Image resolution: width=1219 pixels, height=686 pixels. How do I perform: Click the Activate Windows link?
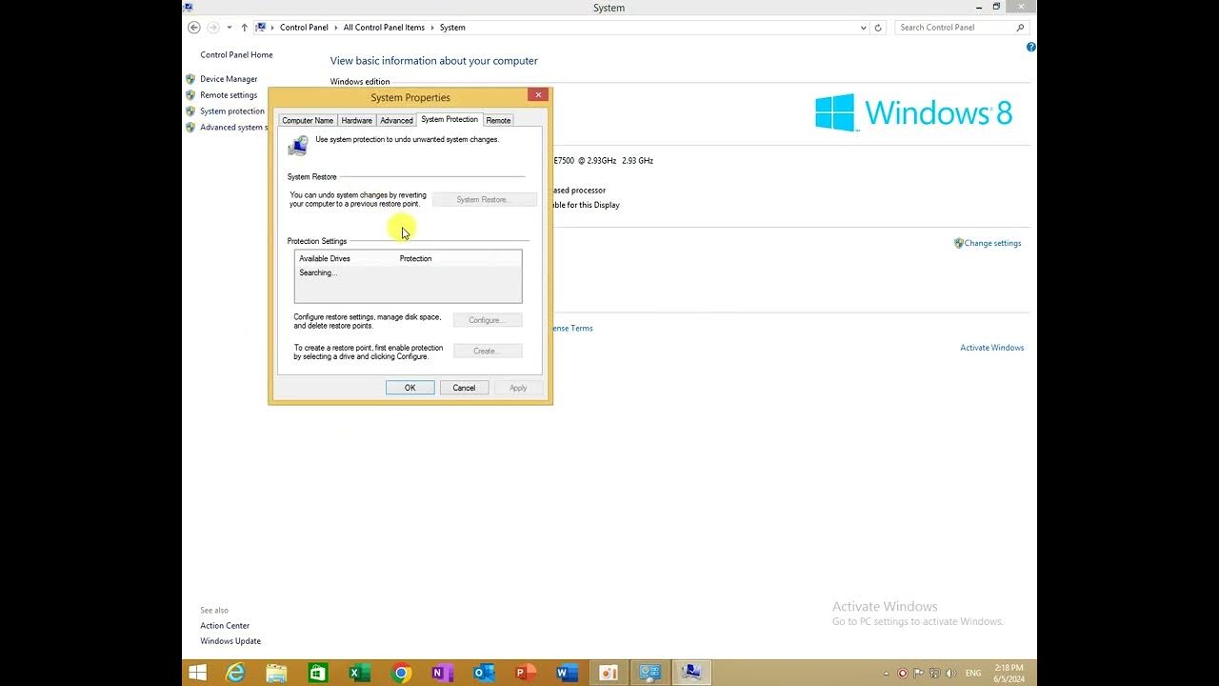[x=992, y=348]
